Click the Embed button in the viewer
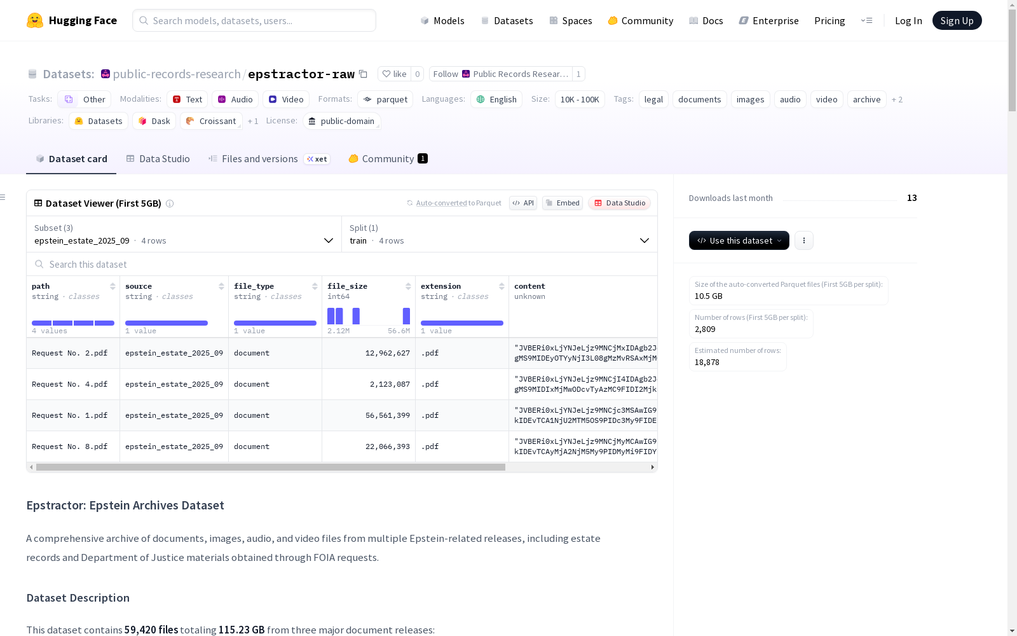 pyautogui.click(x=563, y=203)
